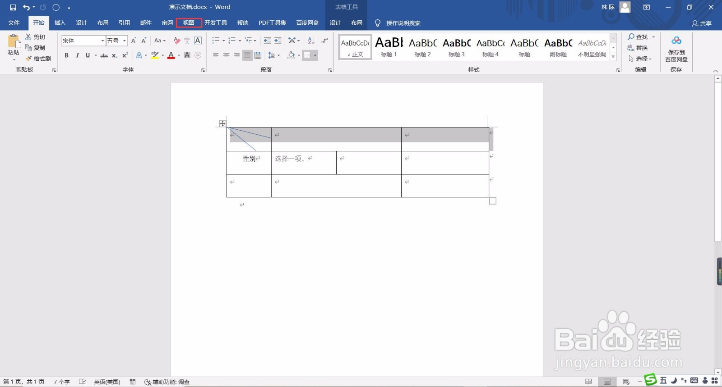722x387 pixels.
Task: Click the distributed alignment icon
Action: click(258, 55)
